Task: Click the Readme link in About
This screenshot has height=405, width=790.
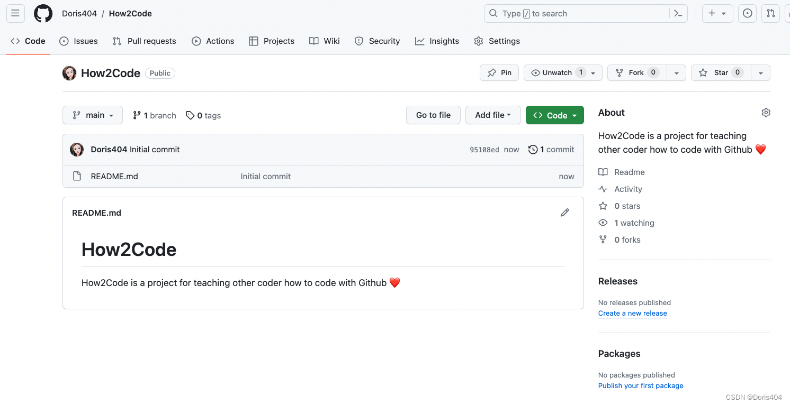Action: (x=622, y=172)
